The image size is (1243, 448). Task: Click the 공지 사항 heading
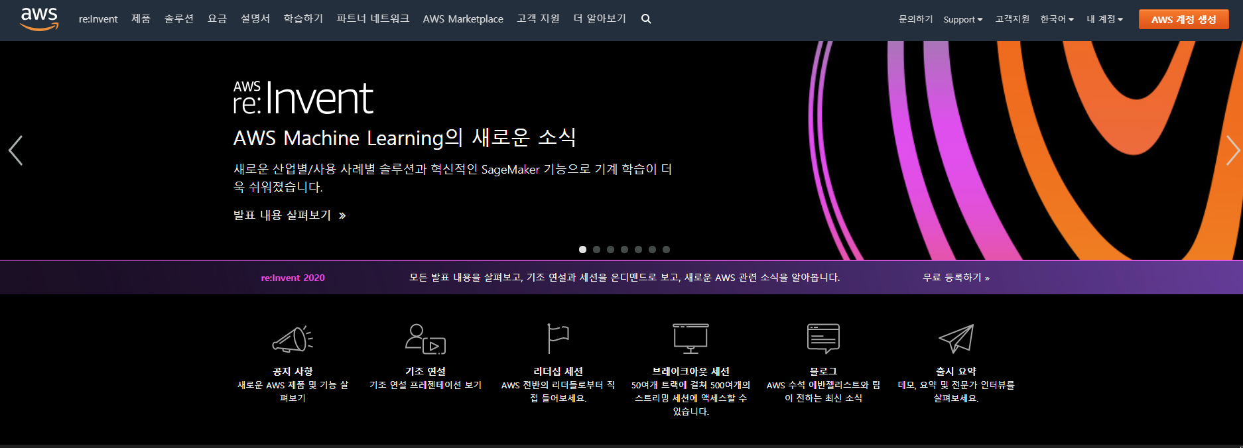pyautogui.click(x=293, y=372)
